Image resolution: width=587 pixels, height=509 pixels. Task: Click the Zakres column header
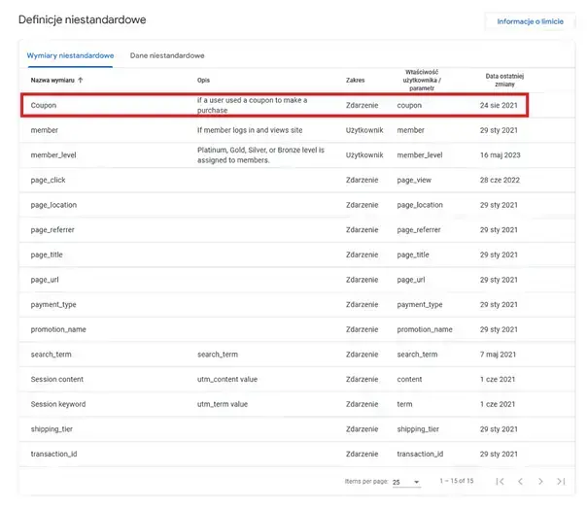[x=356, y=80]
